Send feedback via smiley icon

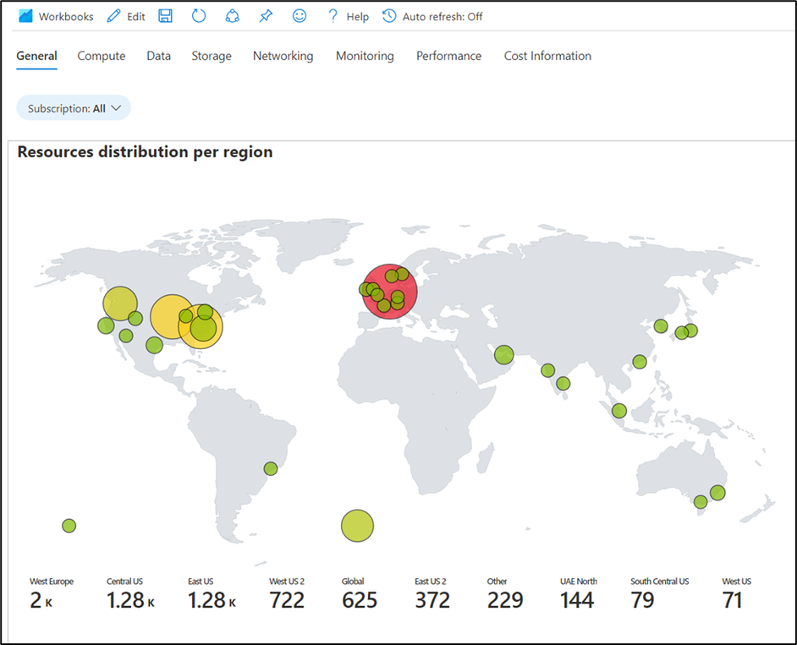[300, 16]
